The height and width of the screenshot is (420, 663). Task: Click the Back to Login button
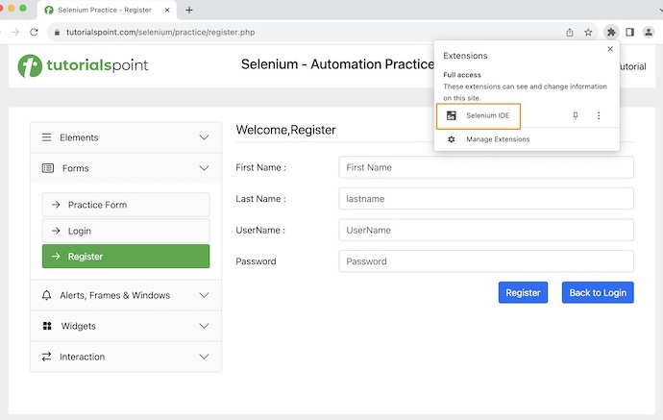pyautogui.click(x=598, y=292)
